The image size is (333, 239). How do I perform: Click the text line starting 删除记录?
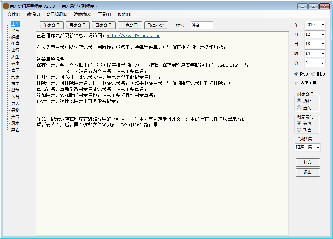(134, 83)
